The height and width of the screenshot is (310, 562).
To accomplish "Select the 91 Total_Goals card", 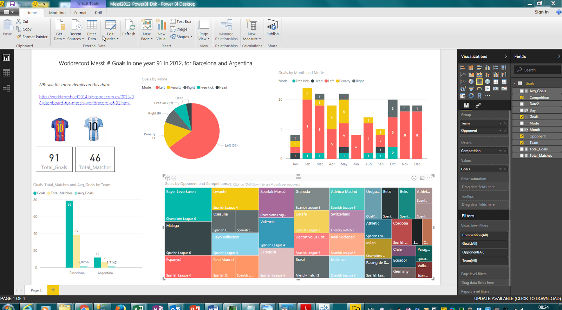I will 54,160.
